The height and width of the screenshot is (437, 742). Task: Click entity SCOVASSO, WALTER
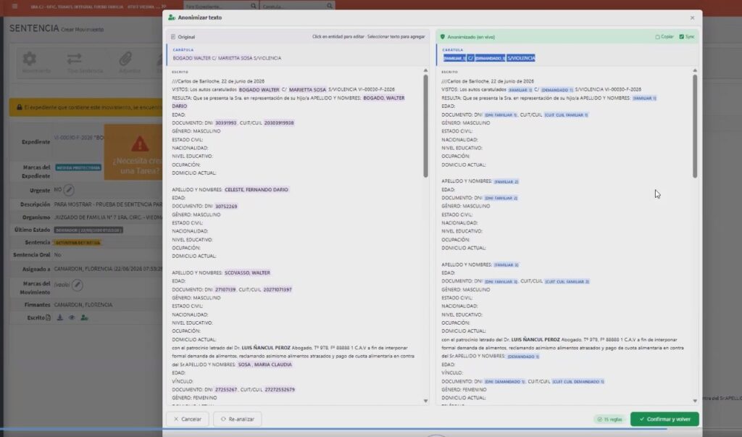(x=247, y=272)
